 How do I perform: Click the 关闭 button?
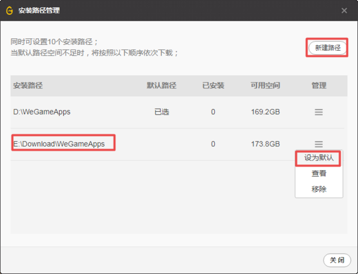[337, 260]
